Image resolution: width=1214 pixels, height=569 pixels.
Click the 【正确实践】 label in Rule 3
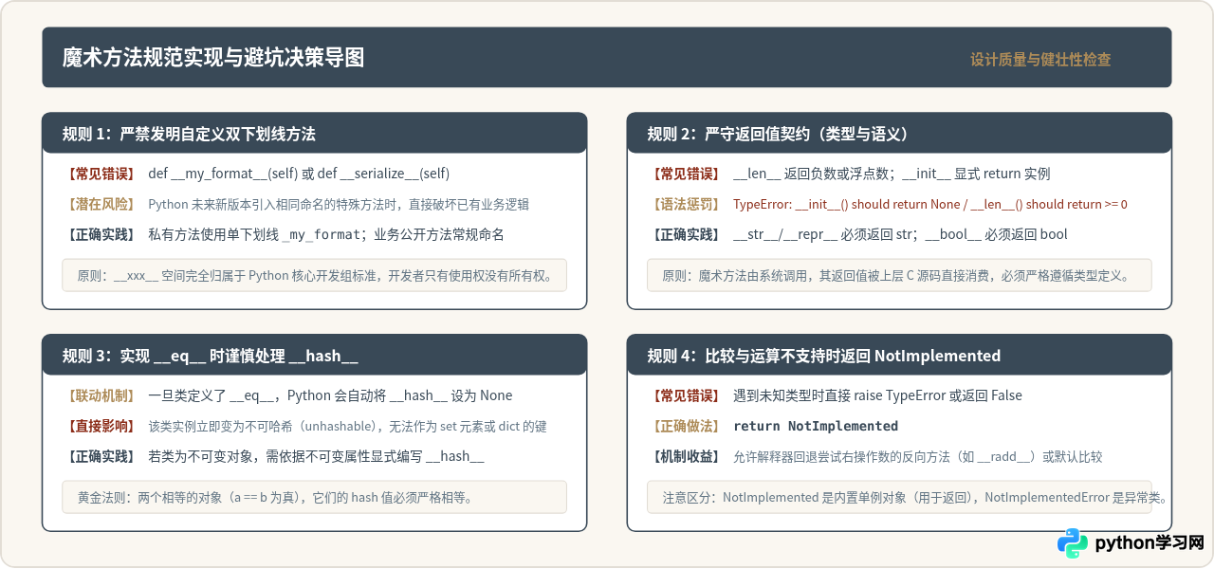coord(100,456)
